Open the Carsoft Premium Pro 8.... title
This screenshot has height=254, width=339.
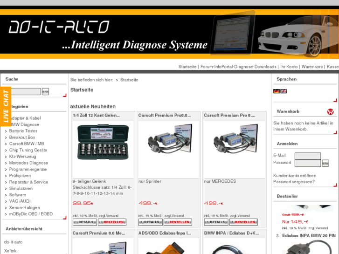click(229, 116)
